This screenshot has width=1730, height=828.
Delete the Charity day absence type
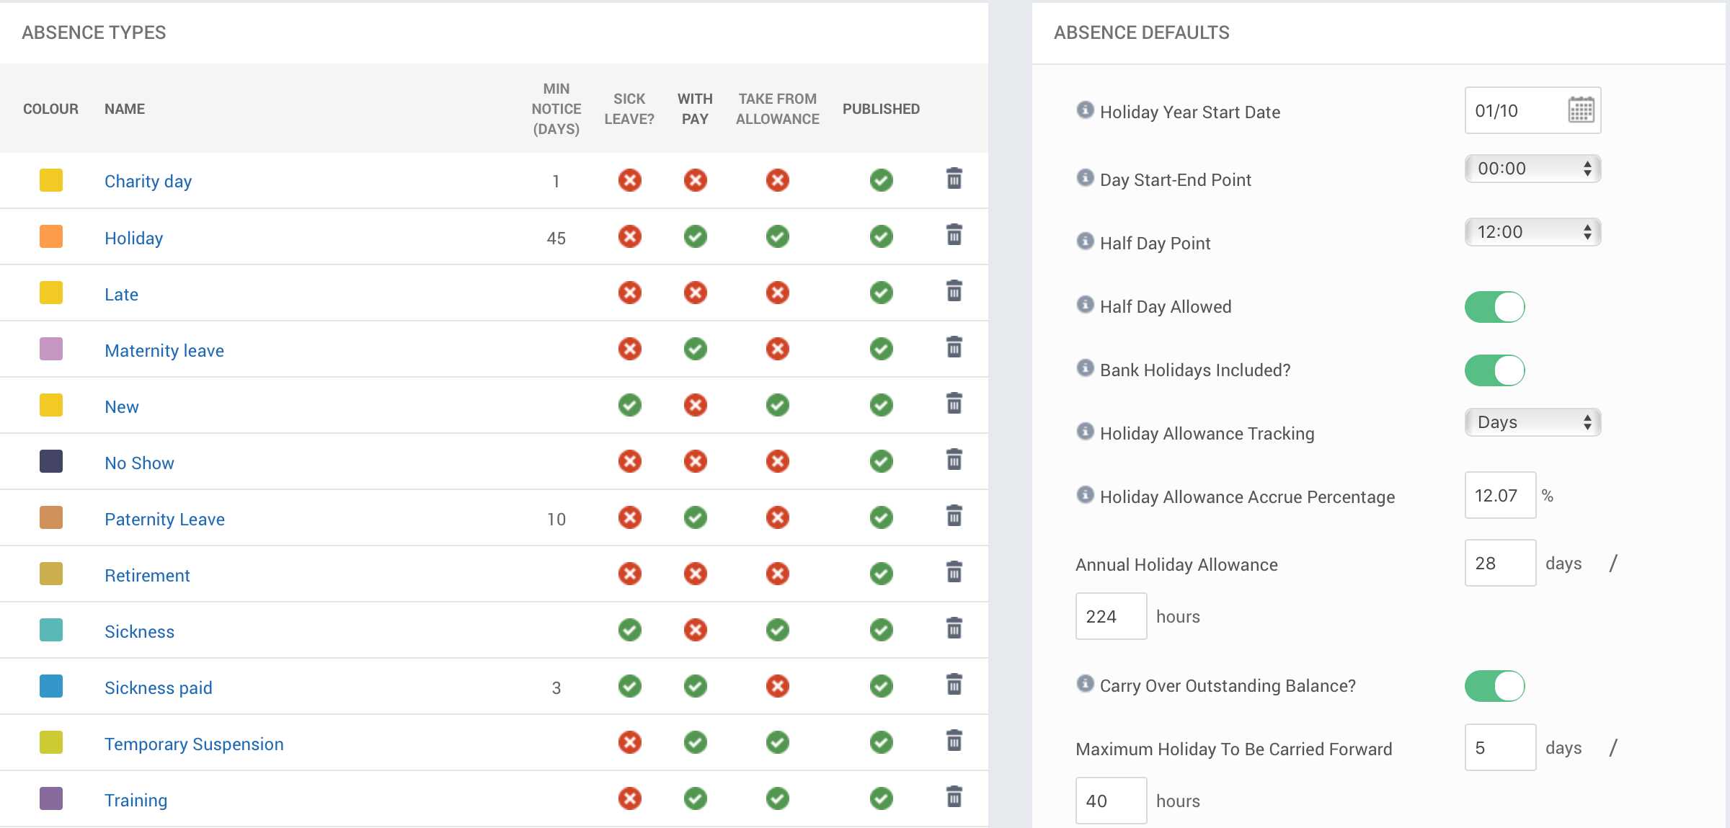click(954, 179)
